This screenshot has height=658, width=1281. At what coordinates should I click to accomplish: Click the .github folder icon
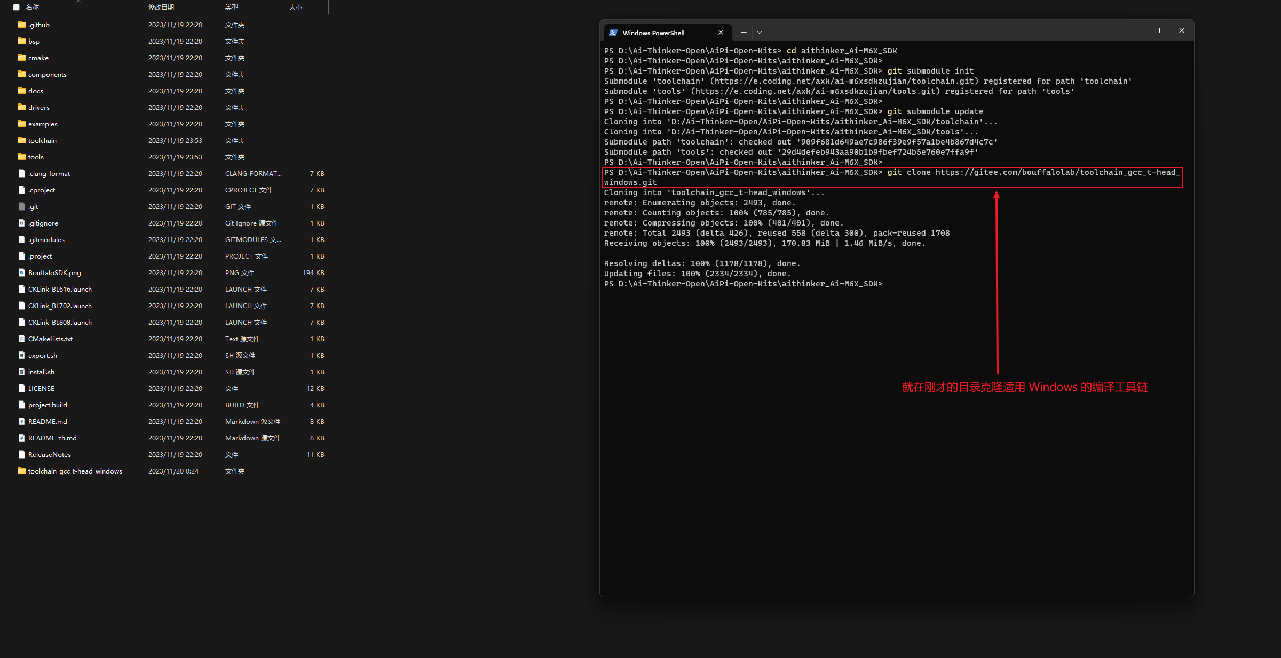point(21,25)
